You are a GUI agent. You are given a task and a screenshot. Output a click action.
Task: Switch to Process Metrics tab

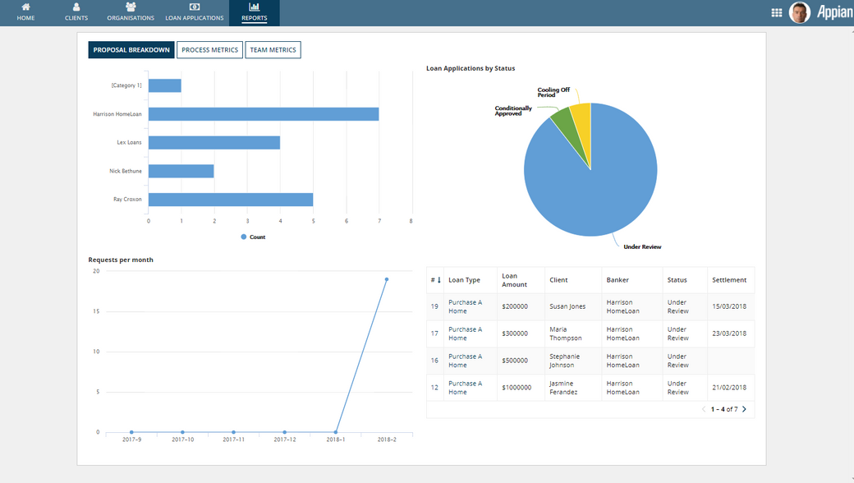209,50
